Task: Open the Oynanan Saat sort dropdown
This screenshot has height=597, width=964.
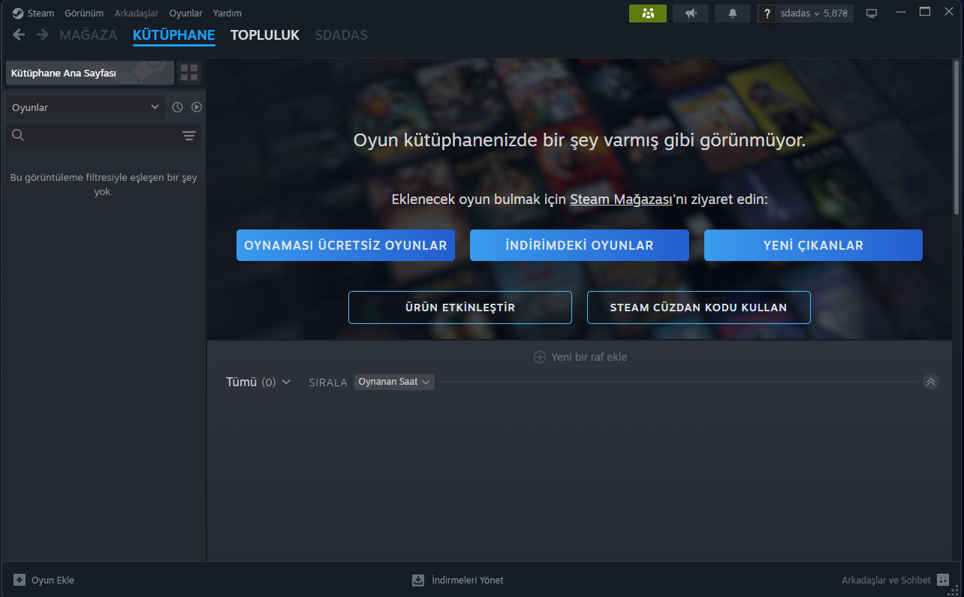Action: [394, 382]
